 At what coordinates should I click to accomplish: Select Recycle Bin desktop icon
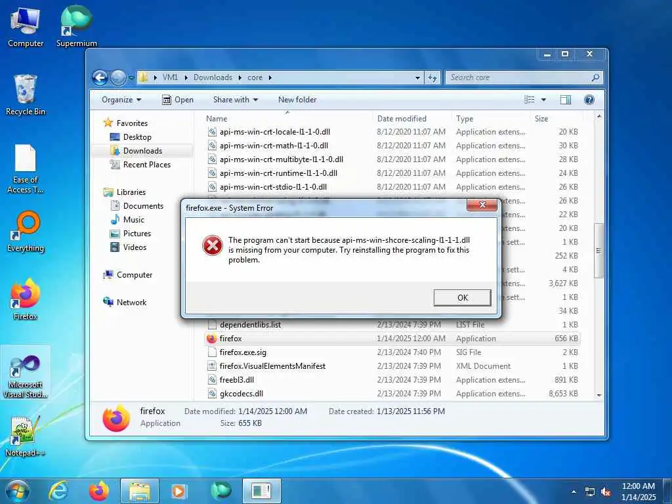[x=26, y=95]
